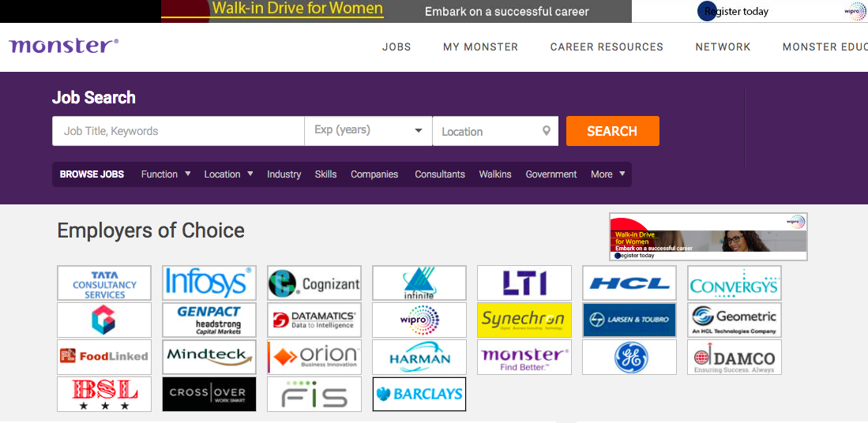Focus the Job Title, Keywords field
This screenshot has height=423, width=868.
[x=178, y=131]
